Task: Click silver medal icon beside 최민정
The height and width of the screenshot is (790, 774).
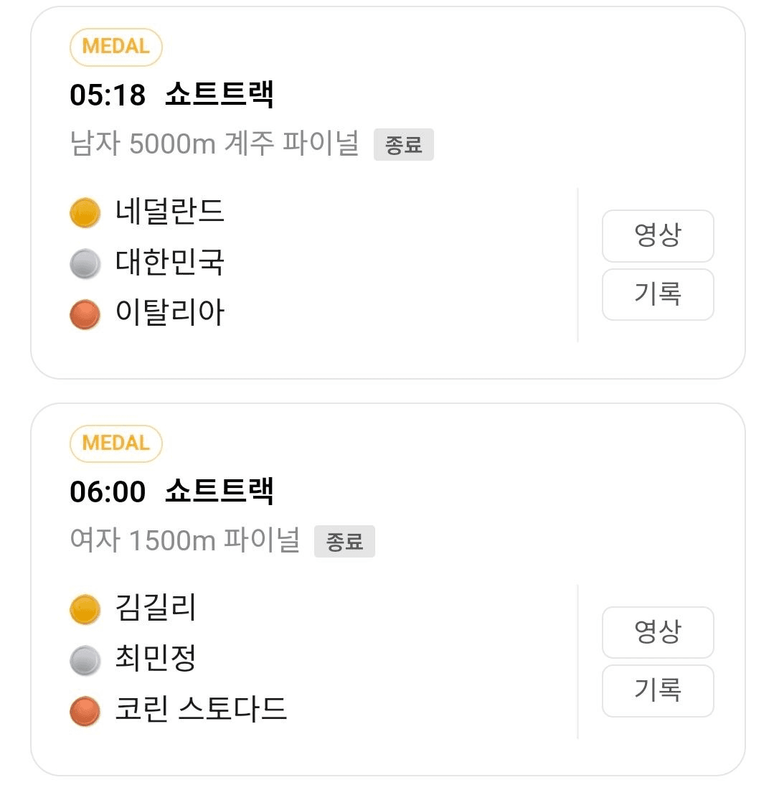Action: pos(85,661)
